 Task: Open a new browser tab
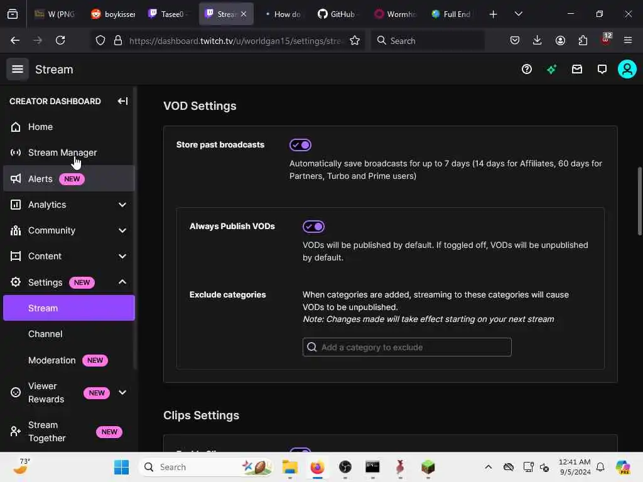tap(494, 14)
